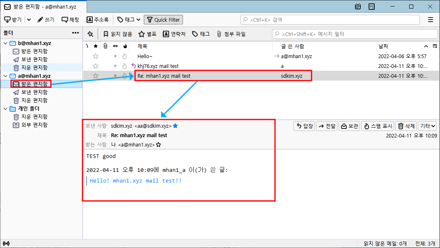
Task: Select b@mhan1.xyz account in folder tree
Action: point(34,43)
